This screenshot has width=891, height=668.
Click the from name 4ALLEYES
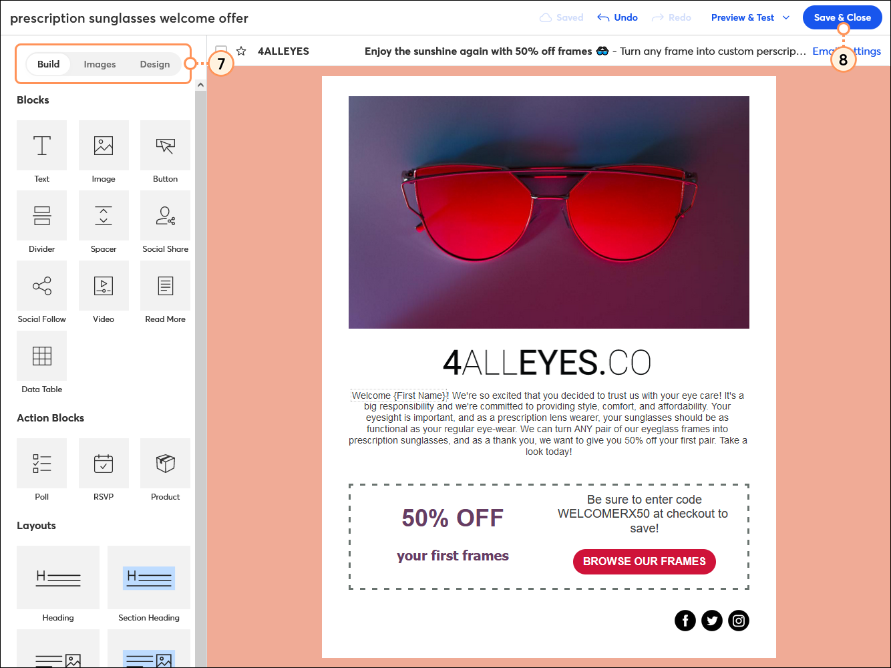(x=283, y=51)
